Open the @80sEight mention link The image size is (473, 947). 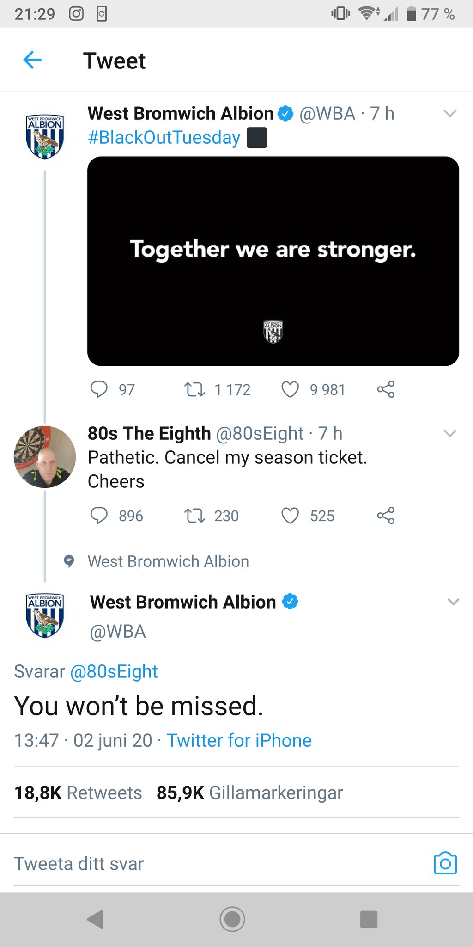point(114,671)
